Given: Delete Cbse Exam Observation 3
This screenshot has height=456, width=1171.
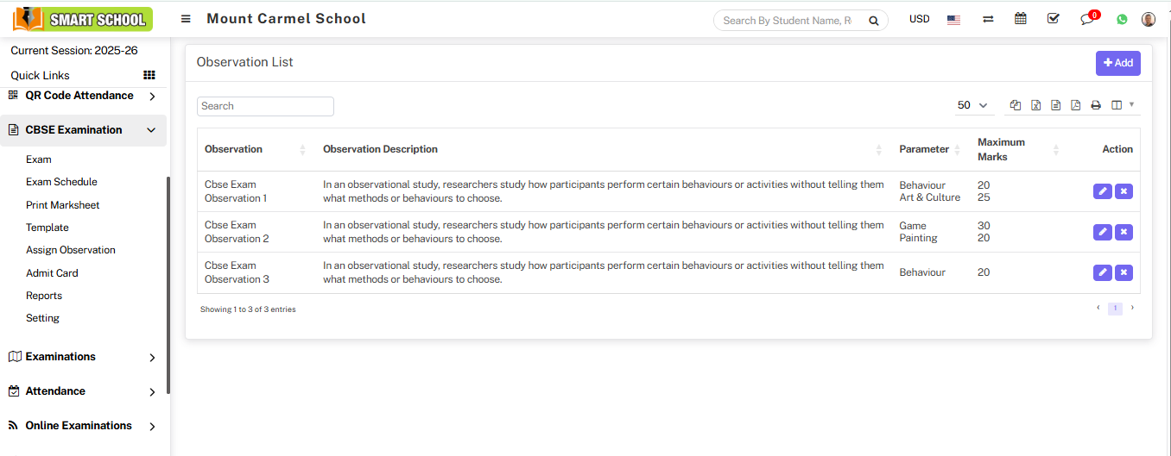Looking at the screenshot, I should [1124, 272].
